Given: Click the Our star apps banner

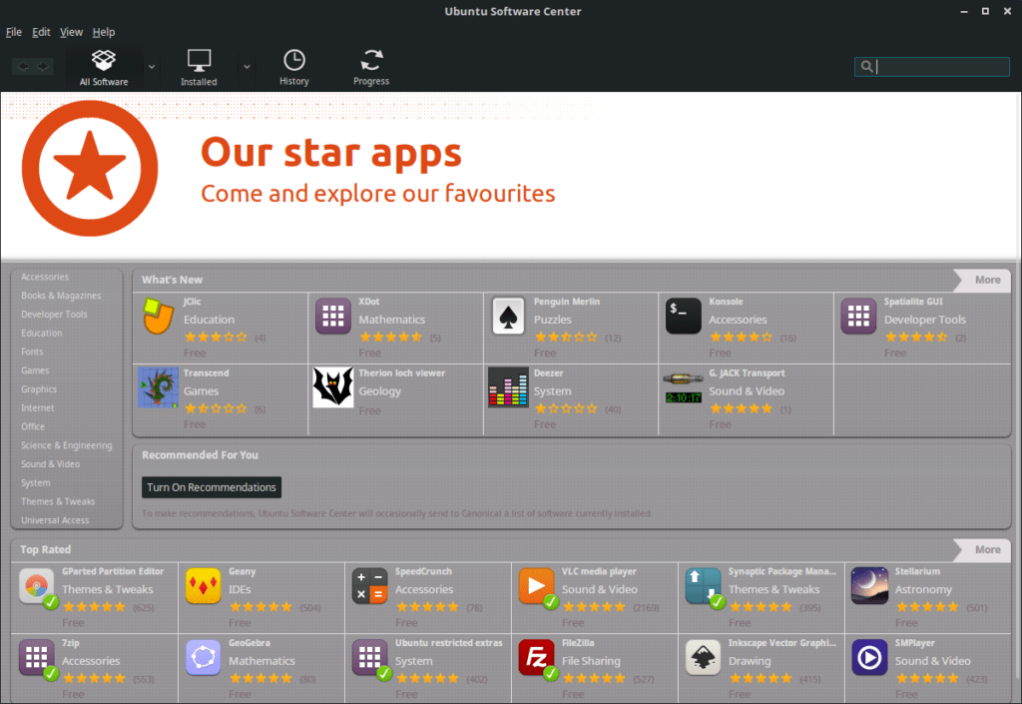Looking at the screenshot, I should coord(511,176).
